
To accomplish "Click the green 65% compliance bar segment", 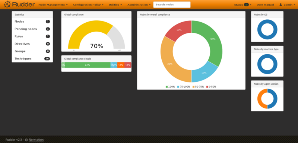I will (88, 65).
